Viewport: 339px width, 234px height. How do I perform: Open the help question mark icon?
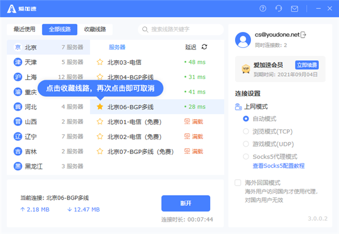coord(263,8)
